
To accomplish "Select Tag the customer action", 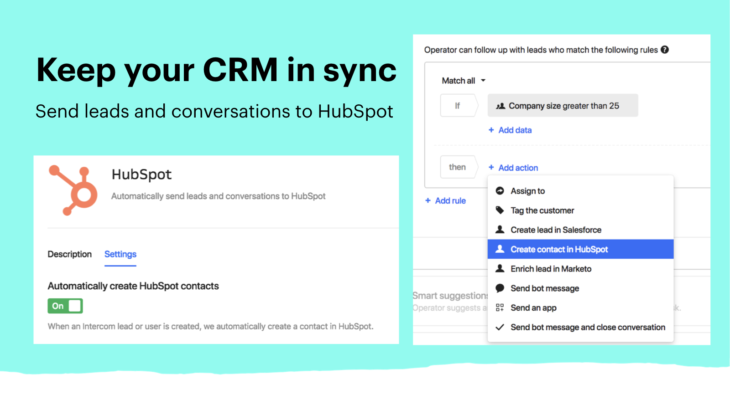I will (x=581, y=210).
